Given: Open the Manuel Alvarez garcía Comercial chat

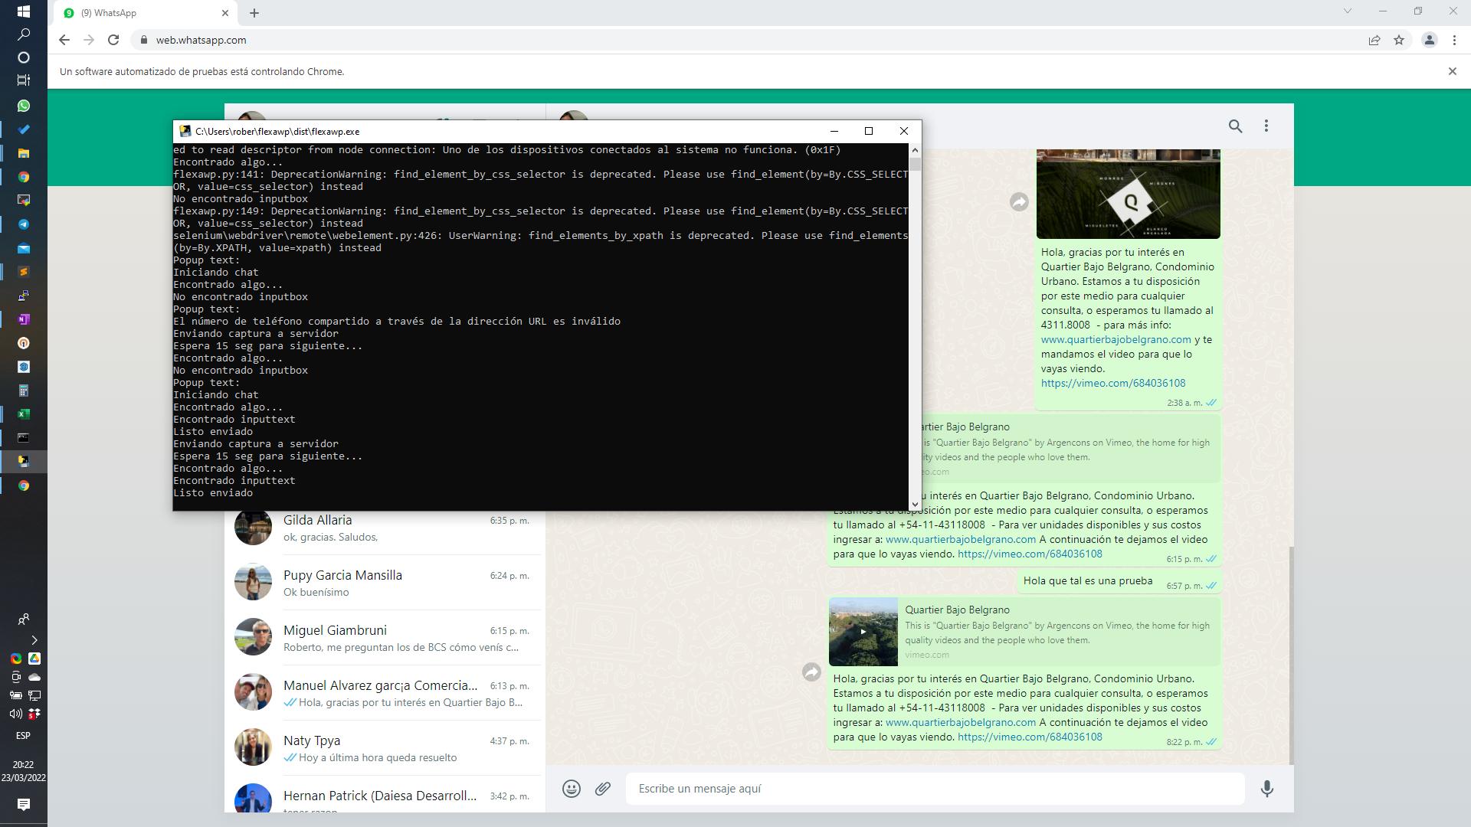Looking at the screenshot, I should pos(383,693).
